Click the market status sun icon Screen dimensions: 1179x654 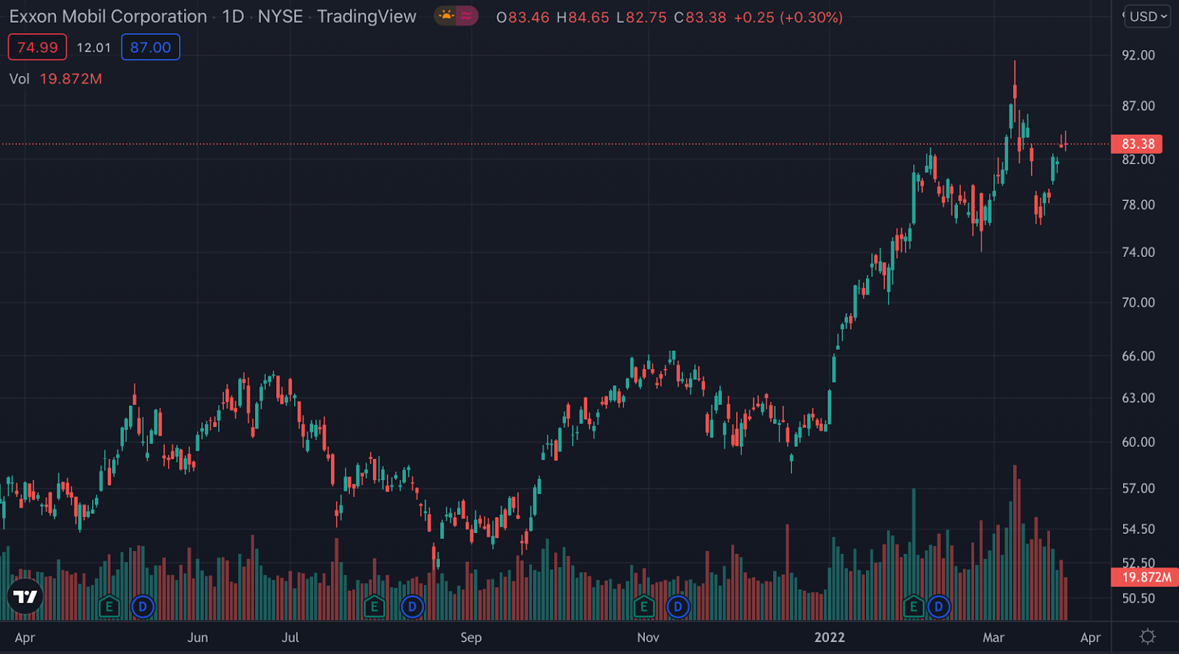pos(446,15)
